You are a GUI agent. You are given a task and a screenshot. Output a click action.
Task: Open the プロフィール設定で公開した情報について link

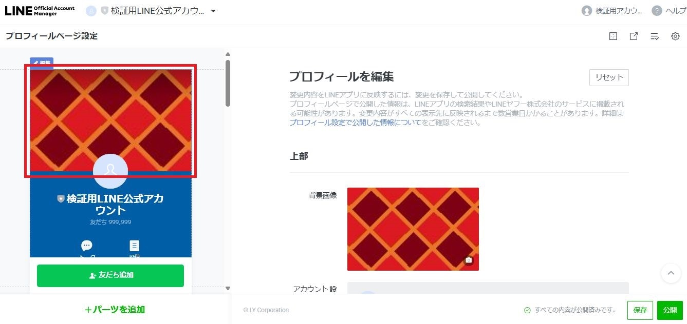pyautogui.click(x=355, y=123)
